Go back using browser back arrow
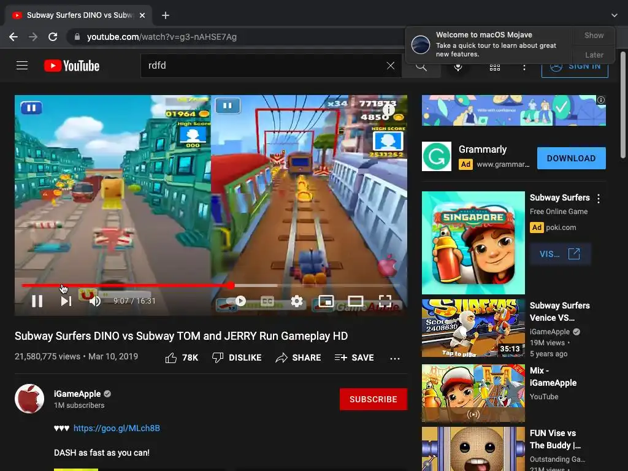The image size is (628, 471). [x=13, y=37]
